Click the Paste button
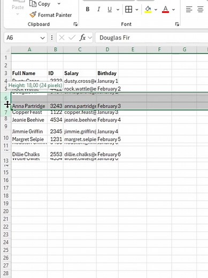 tap(18, 7)
